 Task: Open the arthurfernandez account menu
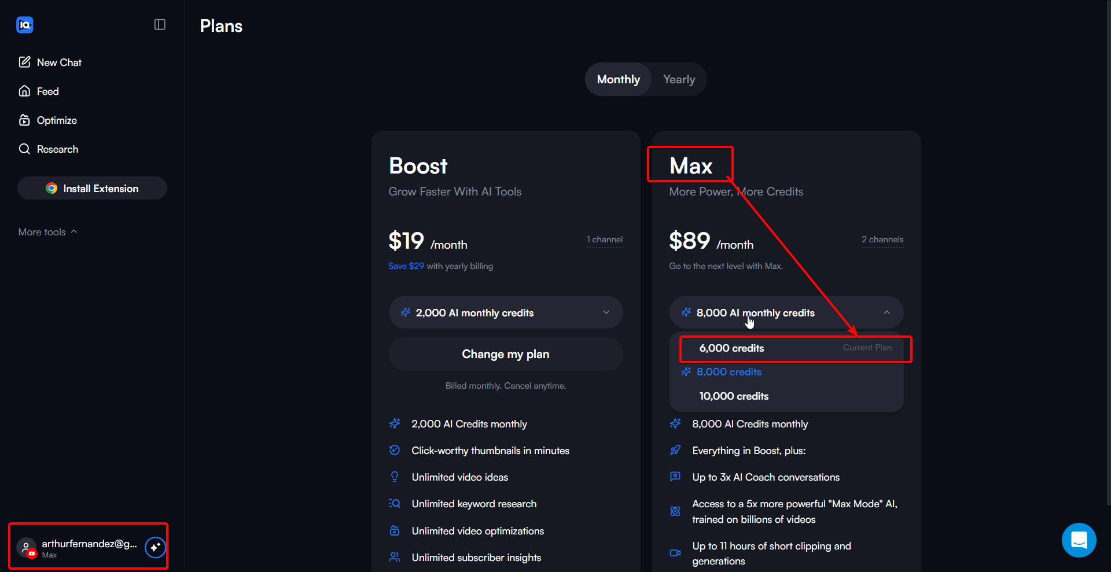point(80,547)
